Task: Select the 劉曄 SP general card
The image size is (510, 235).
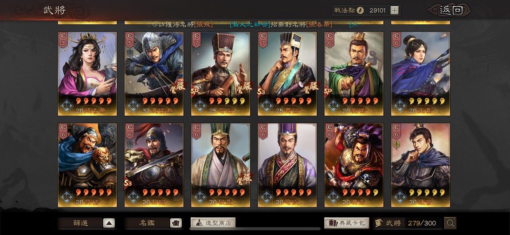Action: 354,74
